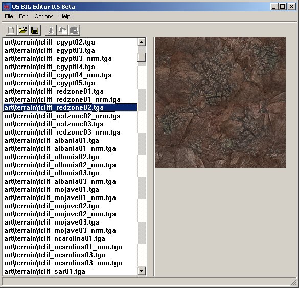299x288 pixels.
Task: Select art\terrain\tclif_mojave03.tga
Action: pyautogui.click(x=70, y=223)
